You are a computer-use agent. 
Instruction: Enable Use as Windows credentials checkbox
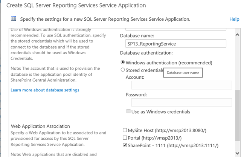pyautogui.click(x=128, y=112)
